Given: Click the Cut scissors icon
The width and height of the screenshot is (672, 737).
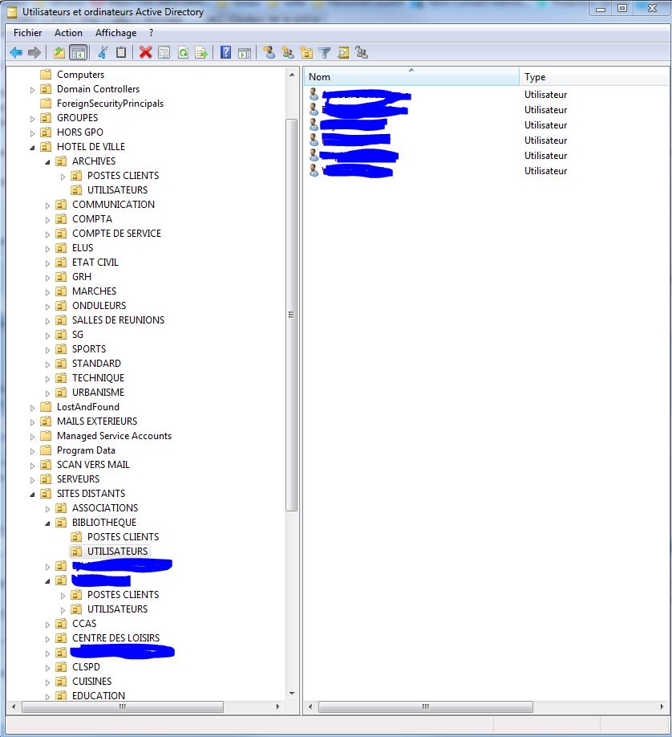Looking at the screenshot, I should tap(103, 53).
